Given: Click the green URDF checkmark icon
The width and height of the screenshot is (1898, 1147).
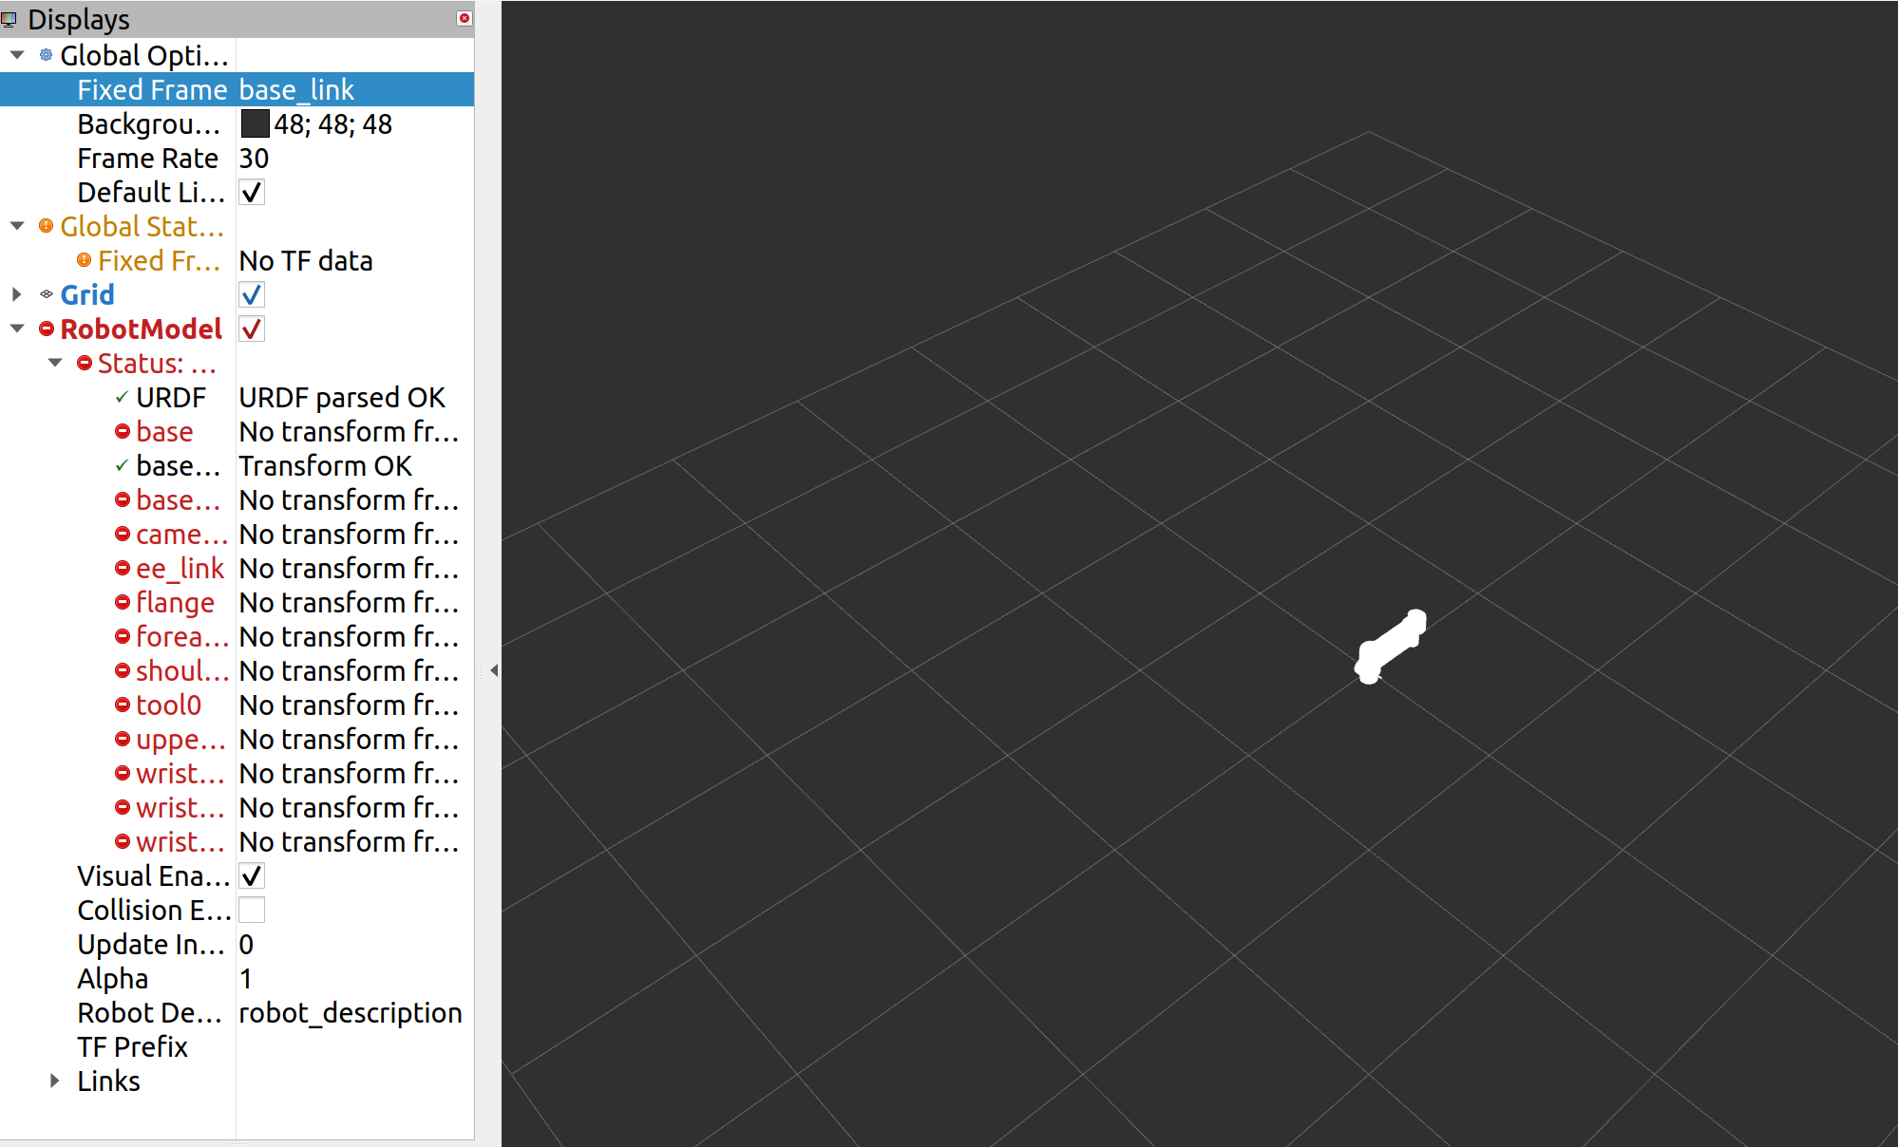Looking at the screenshot, I should pyautogui.click(x=122, y=397).
